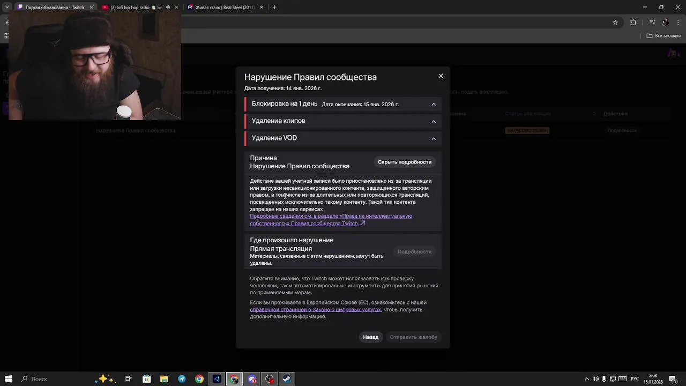Collapse the "Удаление VOD" section
686x386 pixels.
[434, 138]
